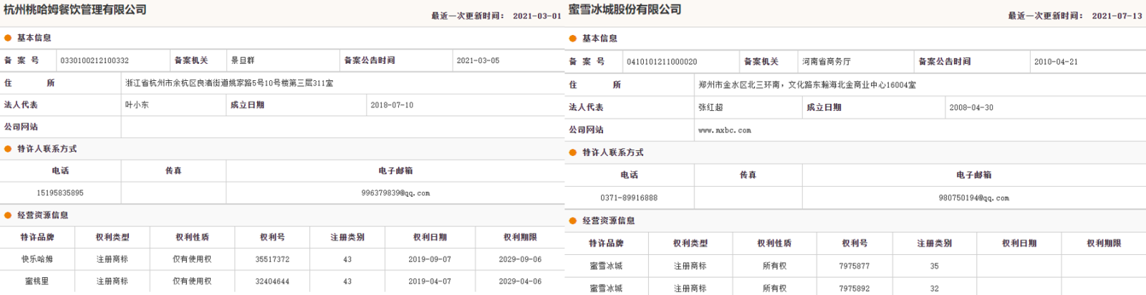This screenshot has height=295, width=1146.
Task: Click the 杭州桃哈姆餐饮管理有限公司 company title
Action: 75,9
